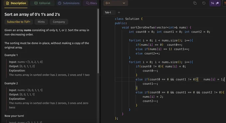Click the copy code icon
Screen dimensions: 226x123
click(195, 3)
